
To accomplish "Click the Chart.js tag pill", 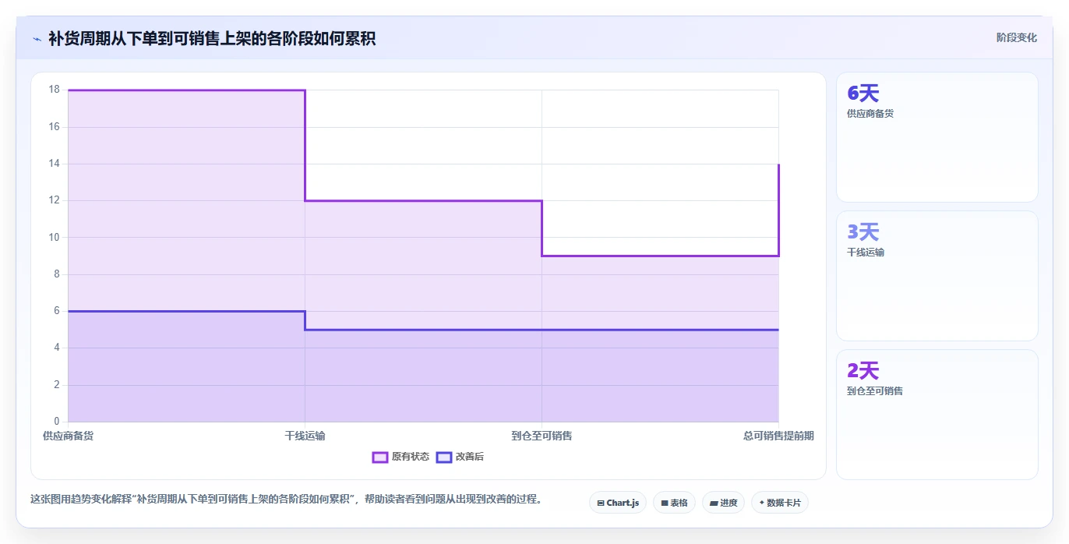I will pyautogui.click(x=618, y=503).
